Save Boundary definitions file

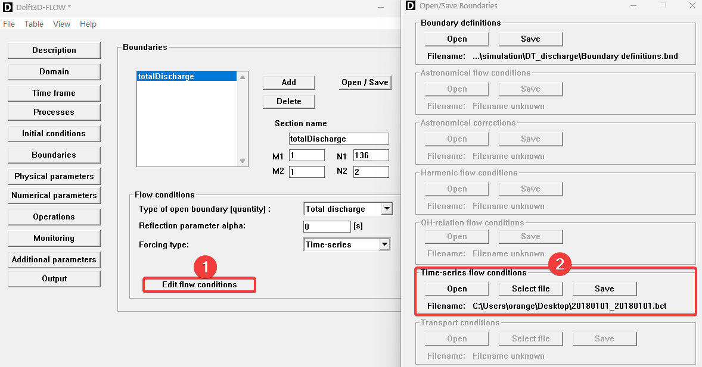530,39
